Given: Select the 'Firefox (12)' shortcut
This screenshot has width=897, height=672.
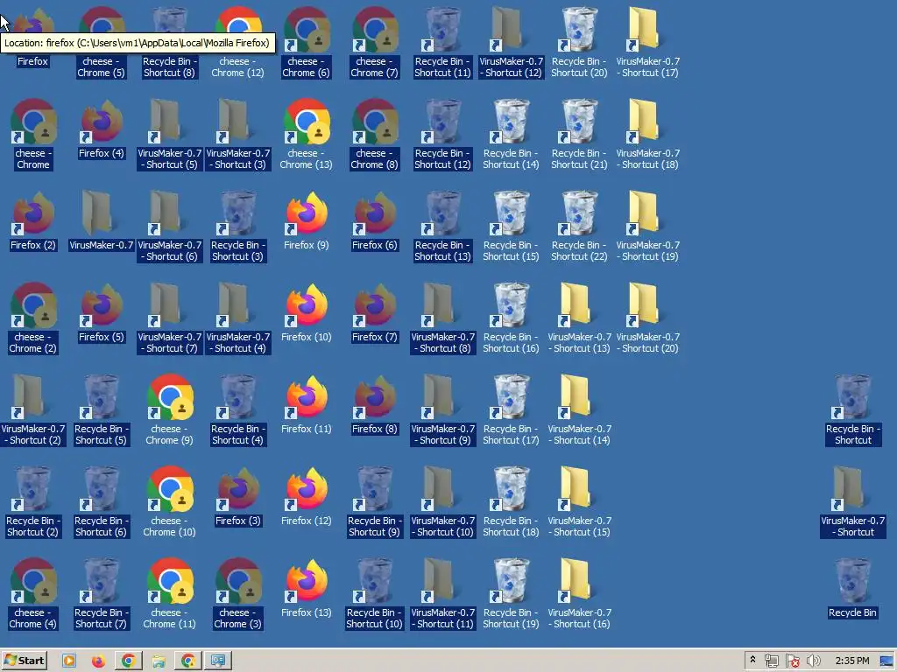Looking at the screenshot, I should click(x=306, y=497).
